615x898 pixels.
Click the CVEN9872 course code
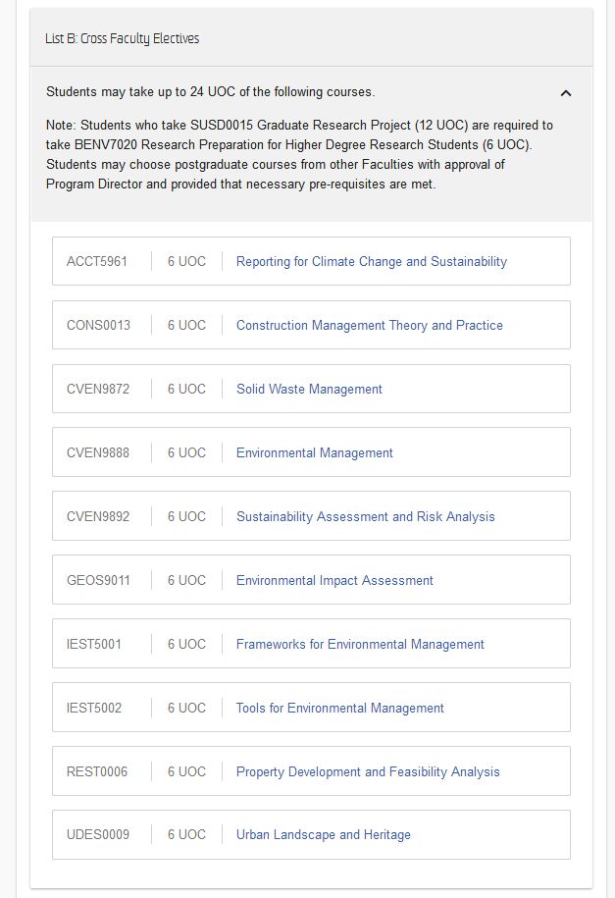click(x=98, y=389)
